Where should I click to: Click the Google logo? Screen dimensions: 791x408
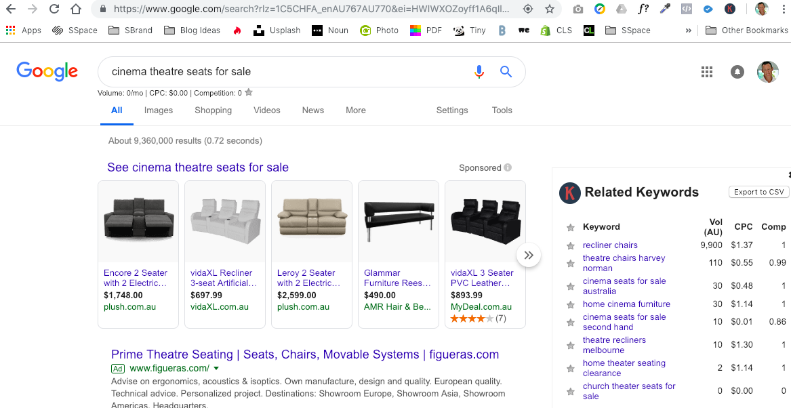tap(47, 72)
